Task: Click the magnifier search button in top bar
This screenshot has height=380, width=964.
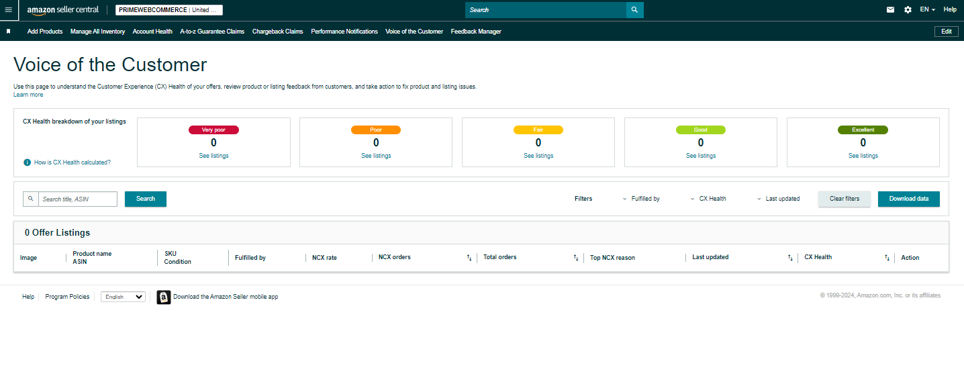Action: click(635, 10)
